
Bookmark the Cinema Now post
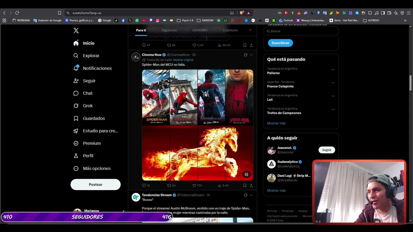coord(245,185)
